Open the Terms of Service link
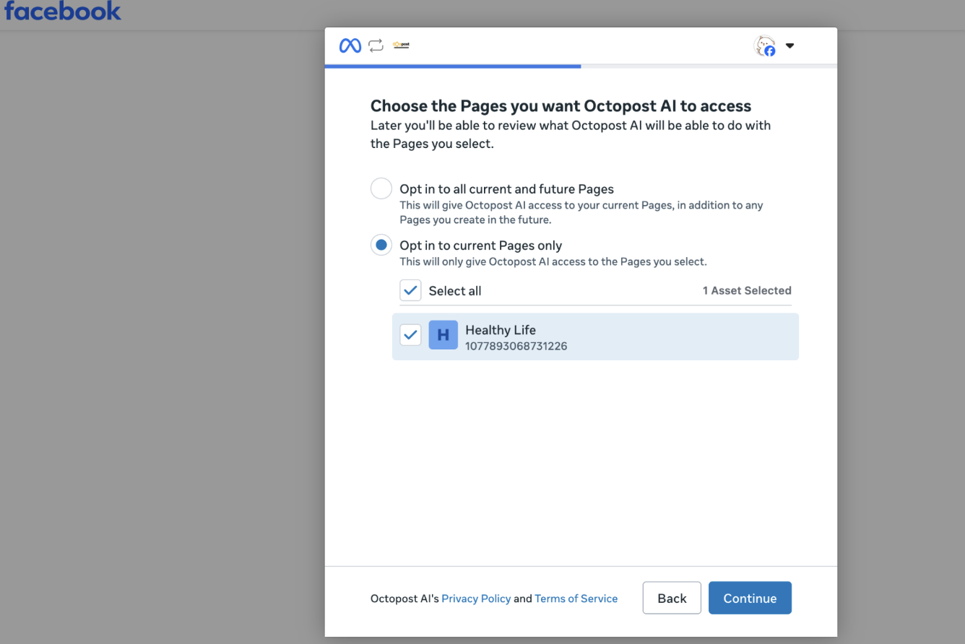The image size is (965, 644). 576,599
